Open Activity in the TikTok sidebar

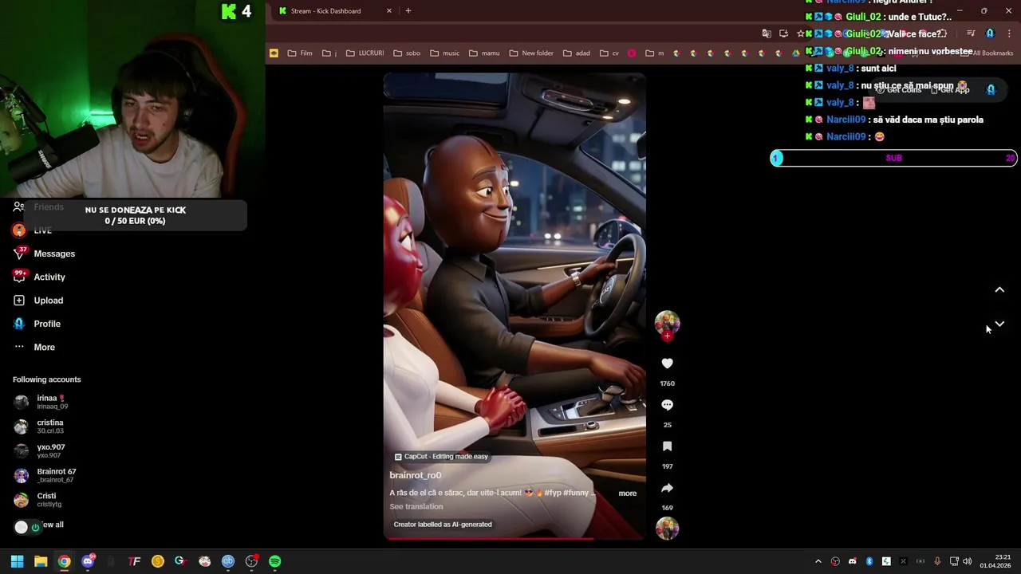pos(49,277)
